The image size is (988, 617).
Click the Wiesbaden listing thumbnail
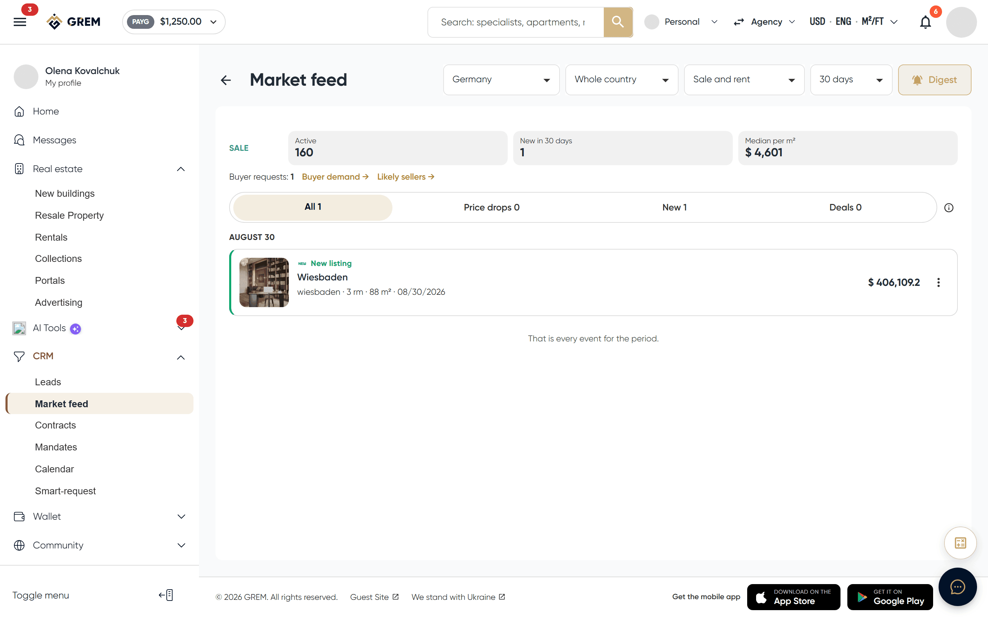(x=264, y=282)
